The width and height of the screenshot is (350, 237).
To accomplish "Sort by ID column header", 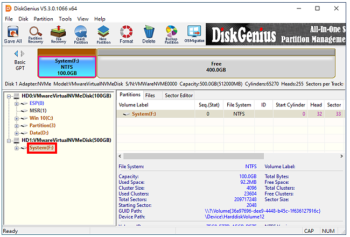I will click(264, 105).
